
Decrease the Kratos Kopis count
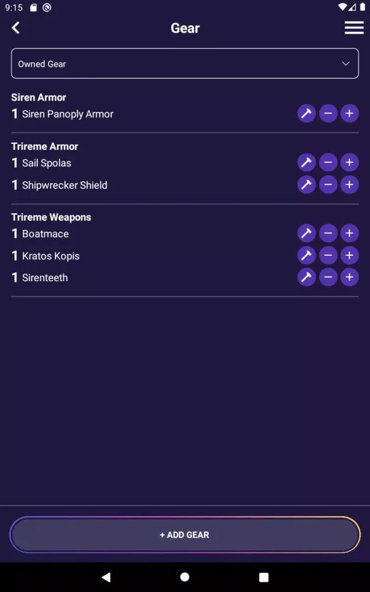[328, 255]
